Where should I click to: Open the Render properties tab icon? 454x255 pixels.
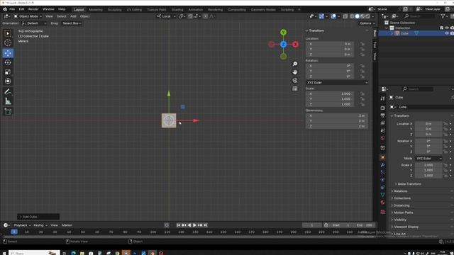click(383, 108)
